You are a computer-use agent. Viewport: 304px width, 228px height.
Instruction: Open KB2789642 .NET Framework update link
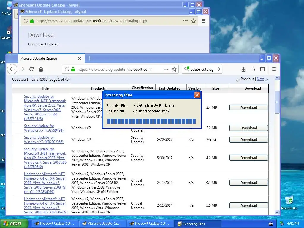(45, 158)
